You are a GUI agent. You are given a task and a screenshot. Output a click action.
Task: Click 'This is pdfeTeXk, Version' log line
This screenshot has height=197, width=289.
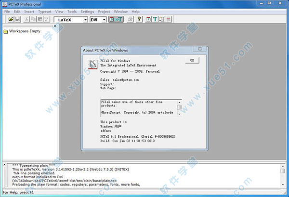pyautogui.click(x=71, y=170)
